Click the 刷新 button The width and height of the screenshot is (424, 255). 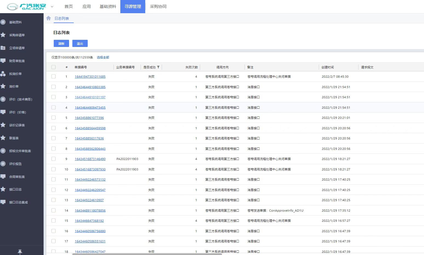point(61,43)
